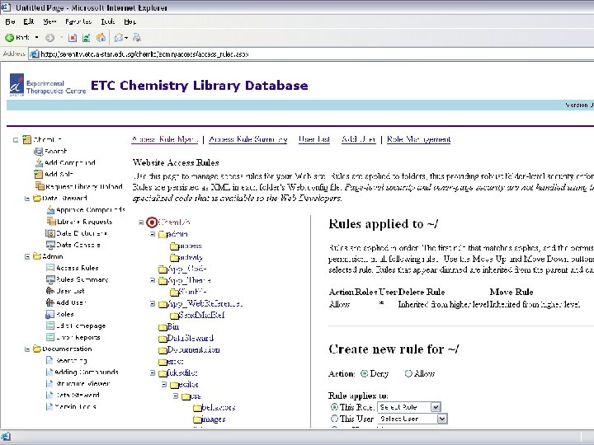The height and width of the screenshot is (445, 594).
Task: Select the This Role radio button
Action: click(334, 407)
